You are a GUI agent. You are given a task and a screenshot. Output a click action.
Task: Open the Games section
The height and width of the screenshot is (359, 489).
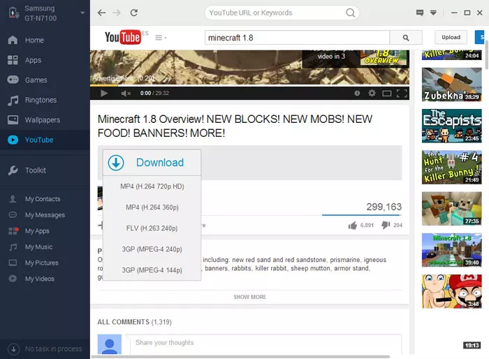coord(36,80)
